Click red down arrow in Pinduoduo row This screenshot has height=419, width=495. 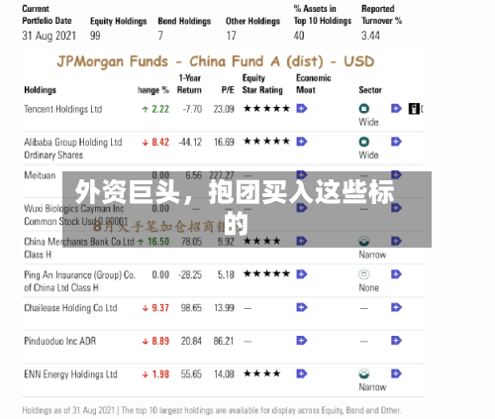point(145,342)
